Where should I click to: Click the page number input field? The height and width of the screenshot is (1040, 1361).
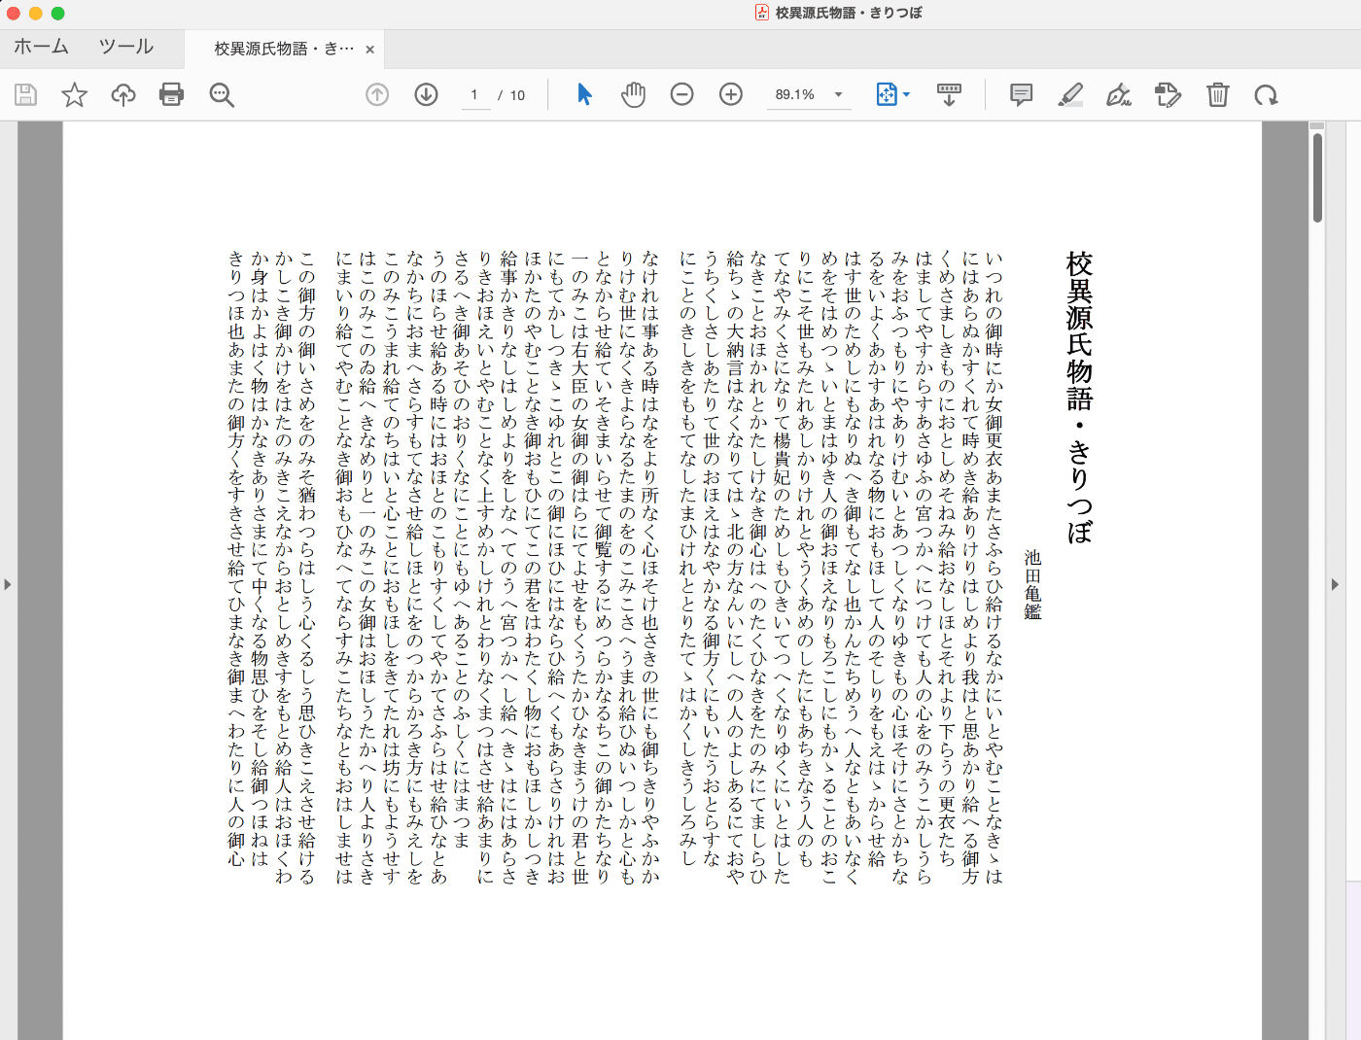tap(473, 94)
